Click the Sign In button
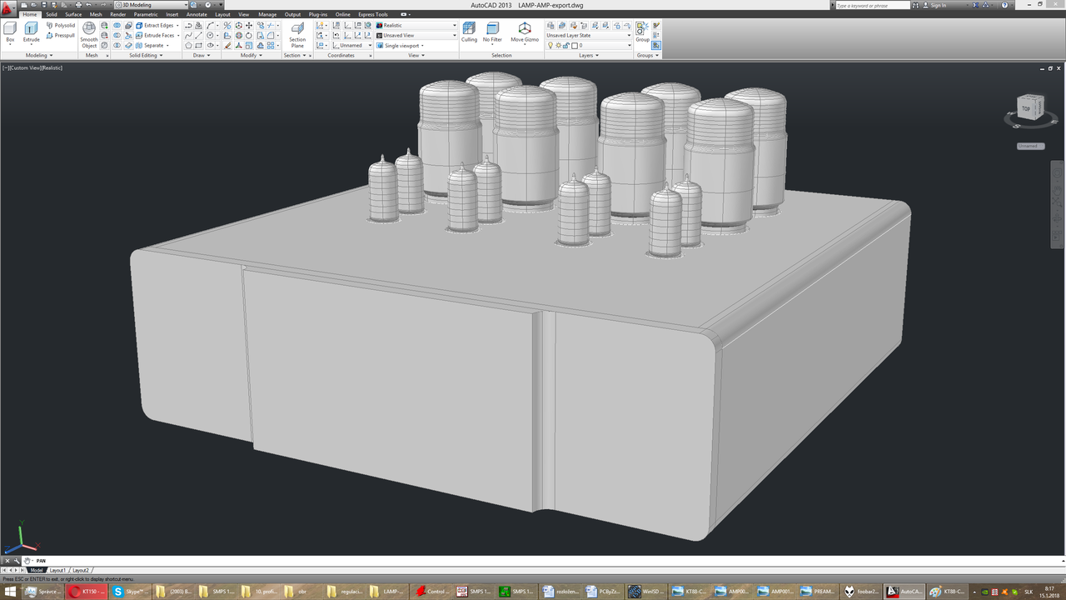 [939, 5]
